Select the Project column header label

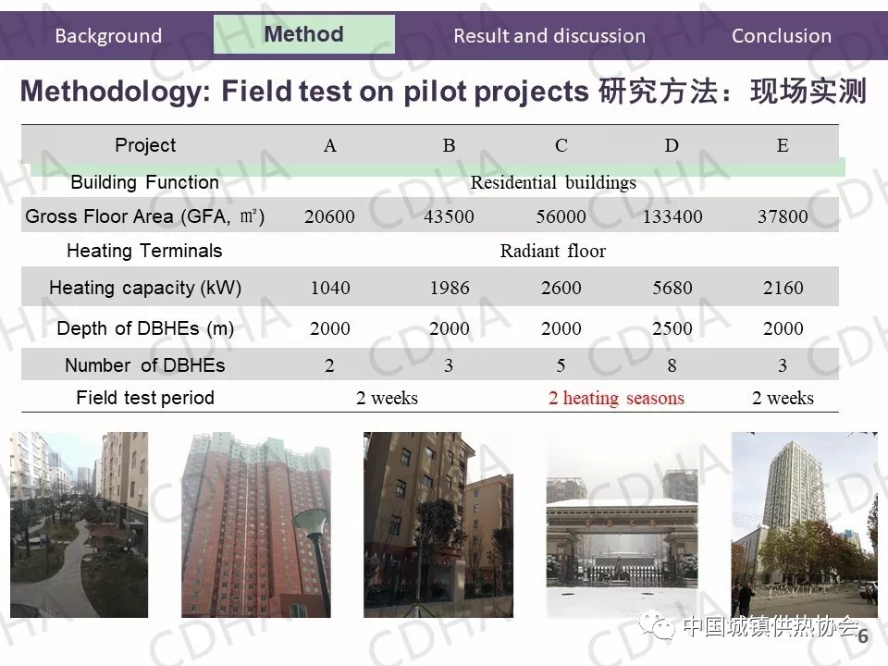tap(145, 145)
